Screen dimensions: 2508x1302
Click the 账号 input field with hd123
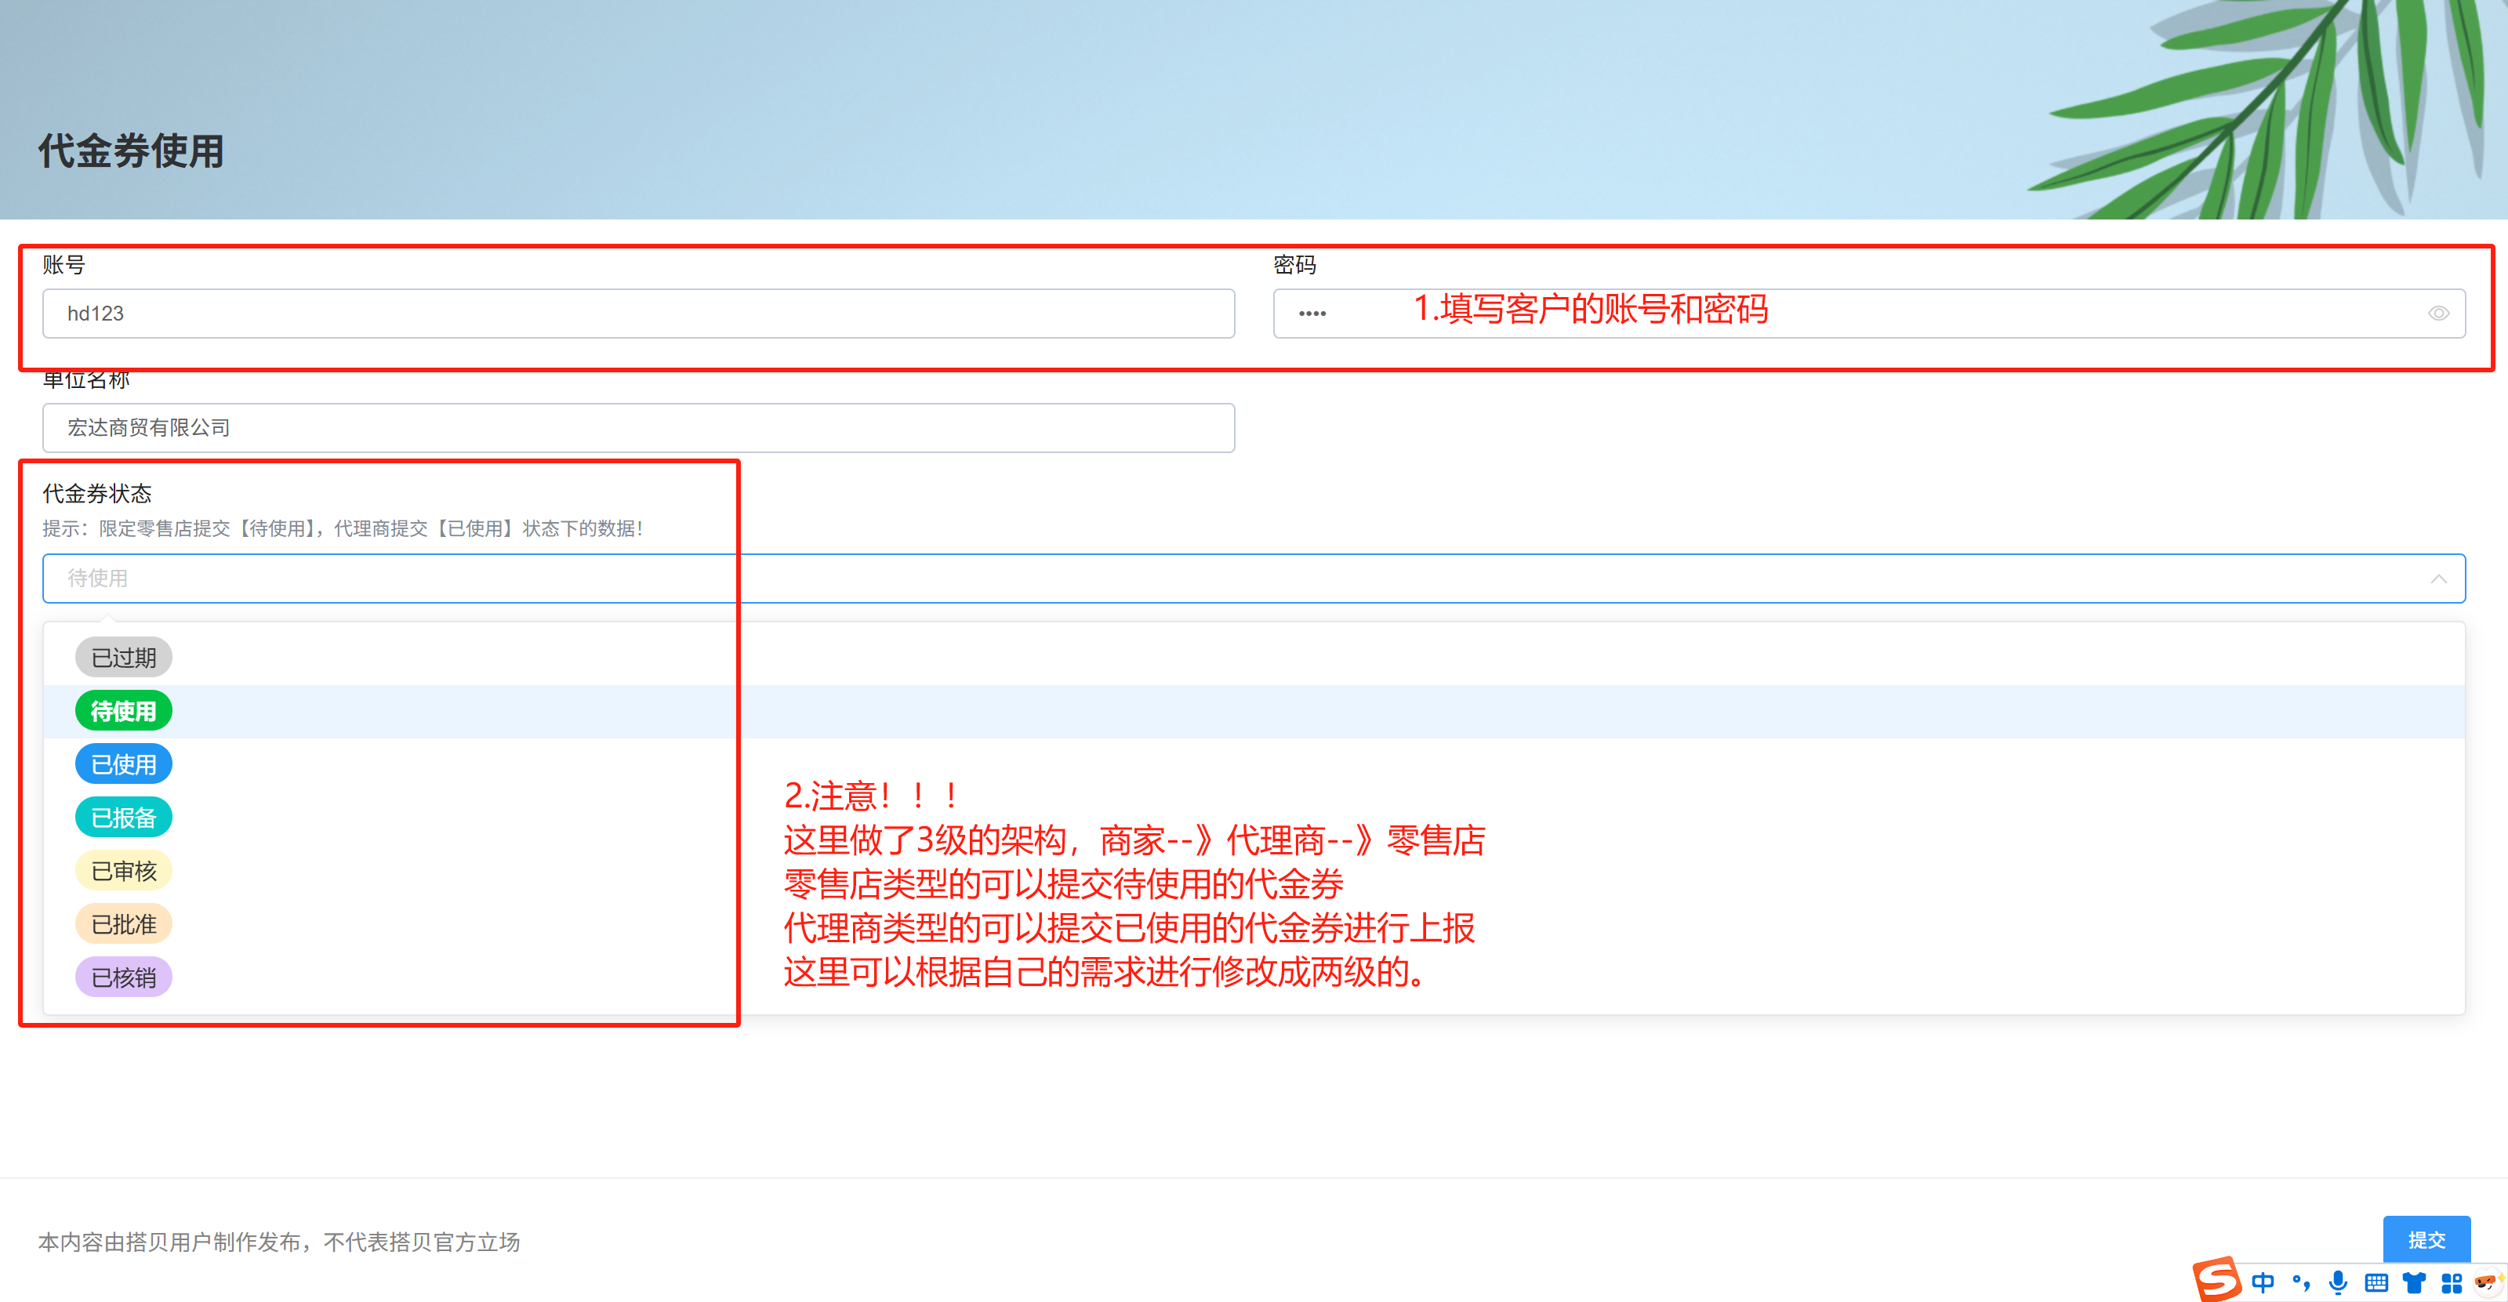(x=637, y=314)
